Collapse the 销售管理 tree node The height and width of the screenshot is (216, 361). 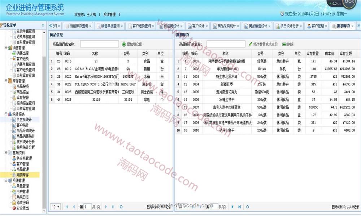pyautogui.click(x=5, y=48)
